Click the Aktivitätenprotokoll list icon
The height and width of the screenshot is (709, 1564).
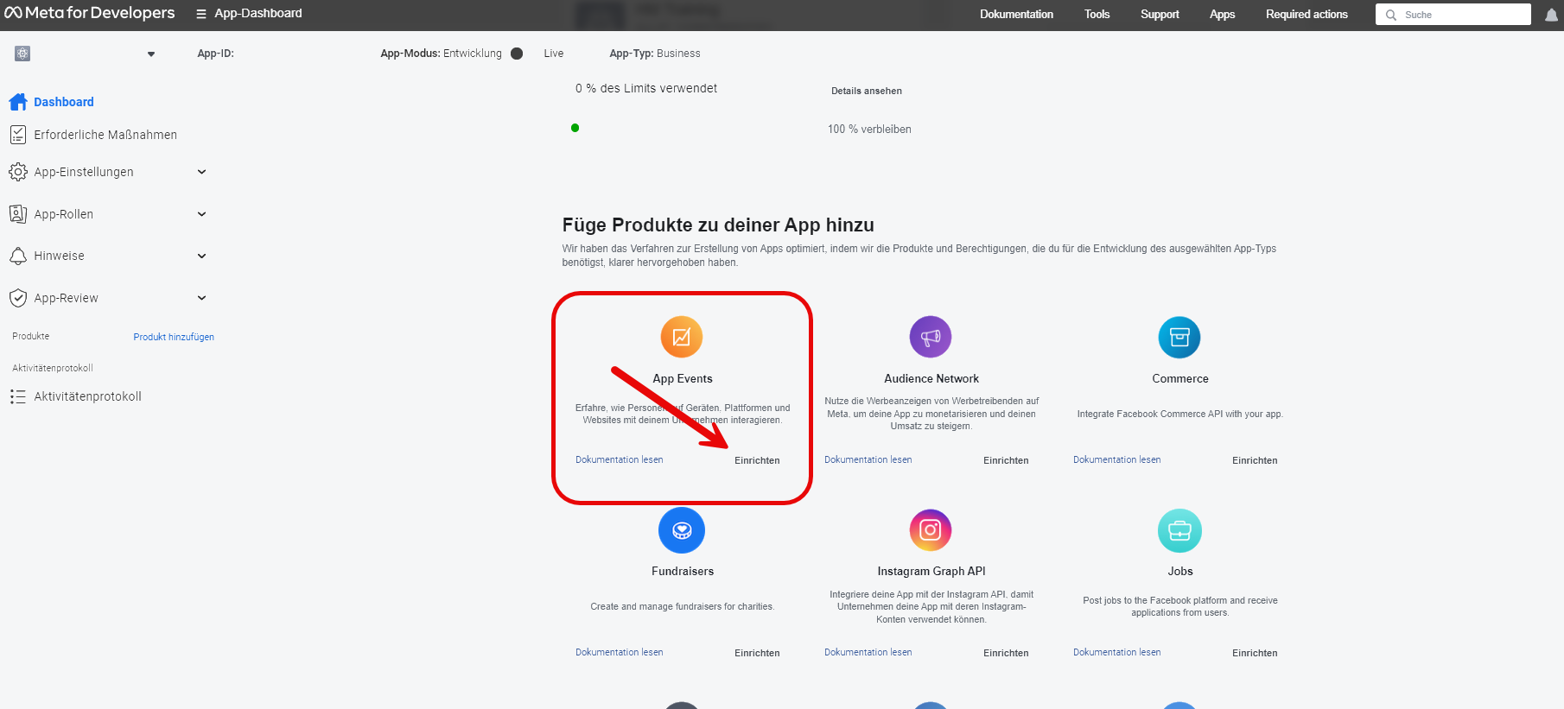18,396
